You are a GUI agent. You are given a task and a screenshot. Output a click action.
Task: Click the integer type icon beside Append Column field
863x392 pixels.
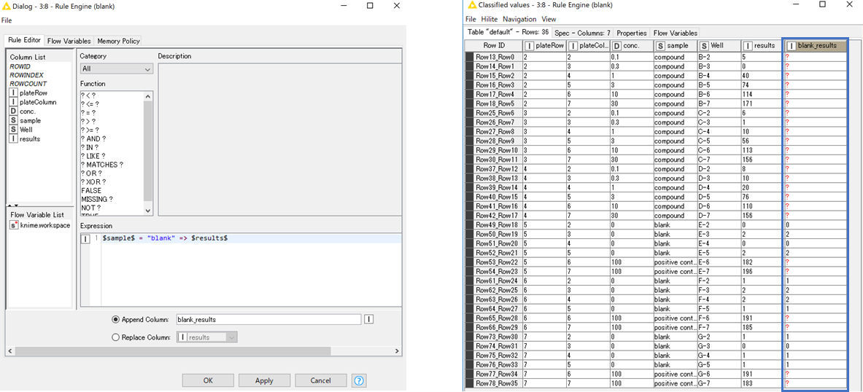coord(369,319)
